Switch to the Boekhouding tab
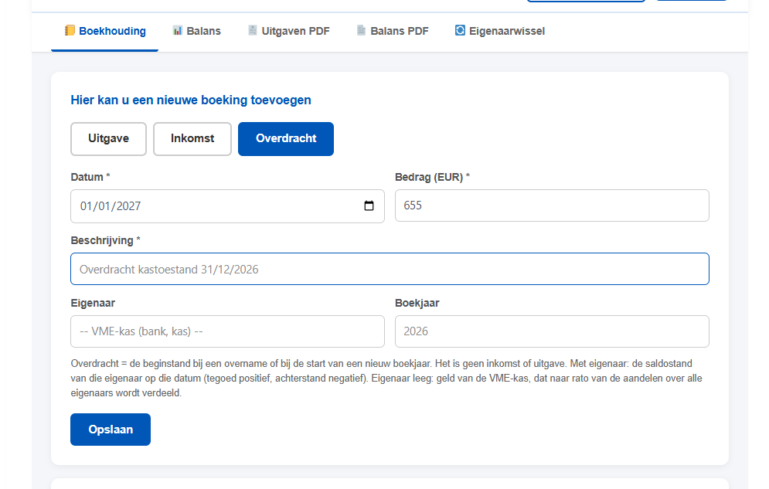Image resolution: width=769 pixels, height=489 pixels. click(105, 32)
